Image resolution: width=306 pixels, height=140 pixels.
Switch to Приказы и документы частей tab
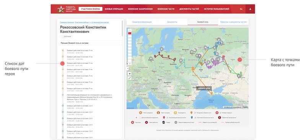(x=233, y=22)
